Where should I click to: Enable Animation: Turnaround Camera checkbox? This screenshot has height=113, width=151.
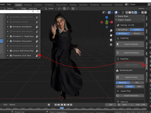[11, 46]
